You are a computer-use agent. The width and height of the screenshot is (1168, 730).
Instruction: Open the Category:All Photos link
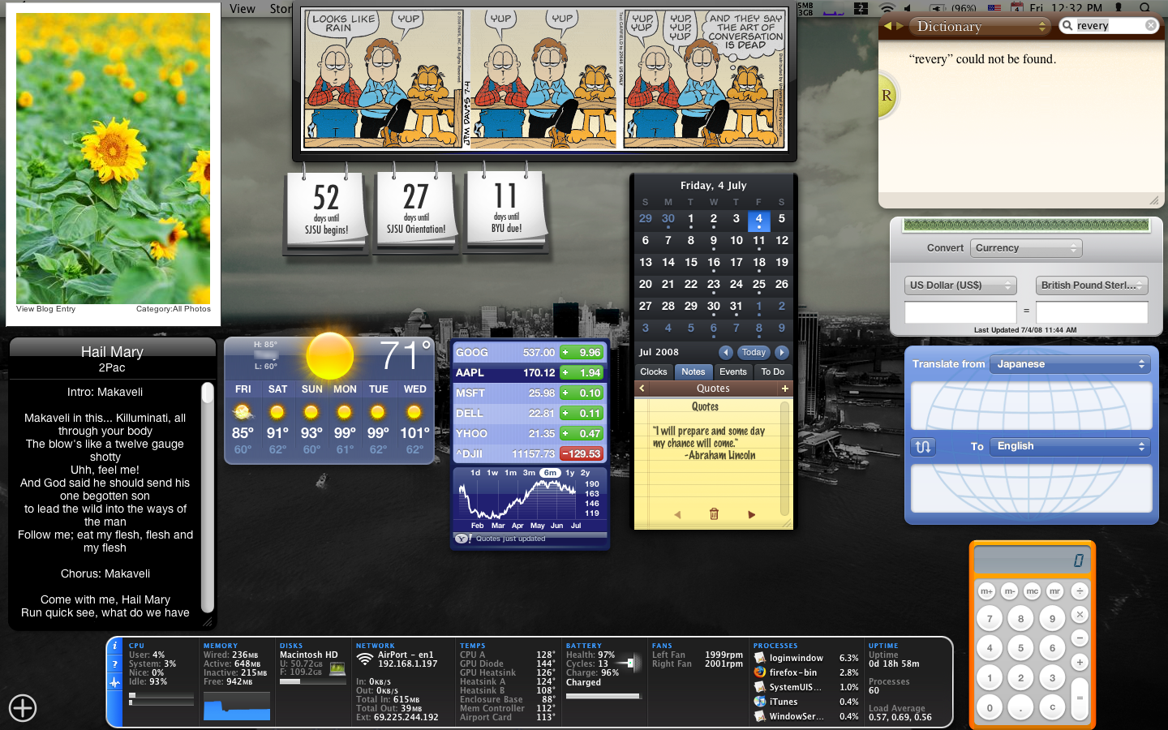pyautogui.click(x=173, y=309)
